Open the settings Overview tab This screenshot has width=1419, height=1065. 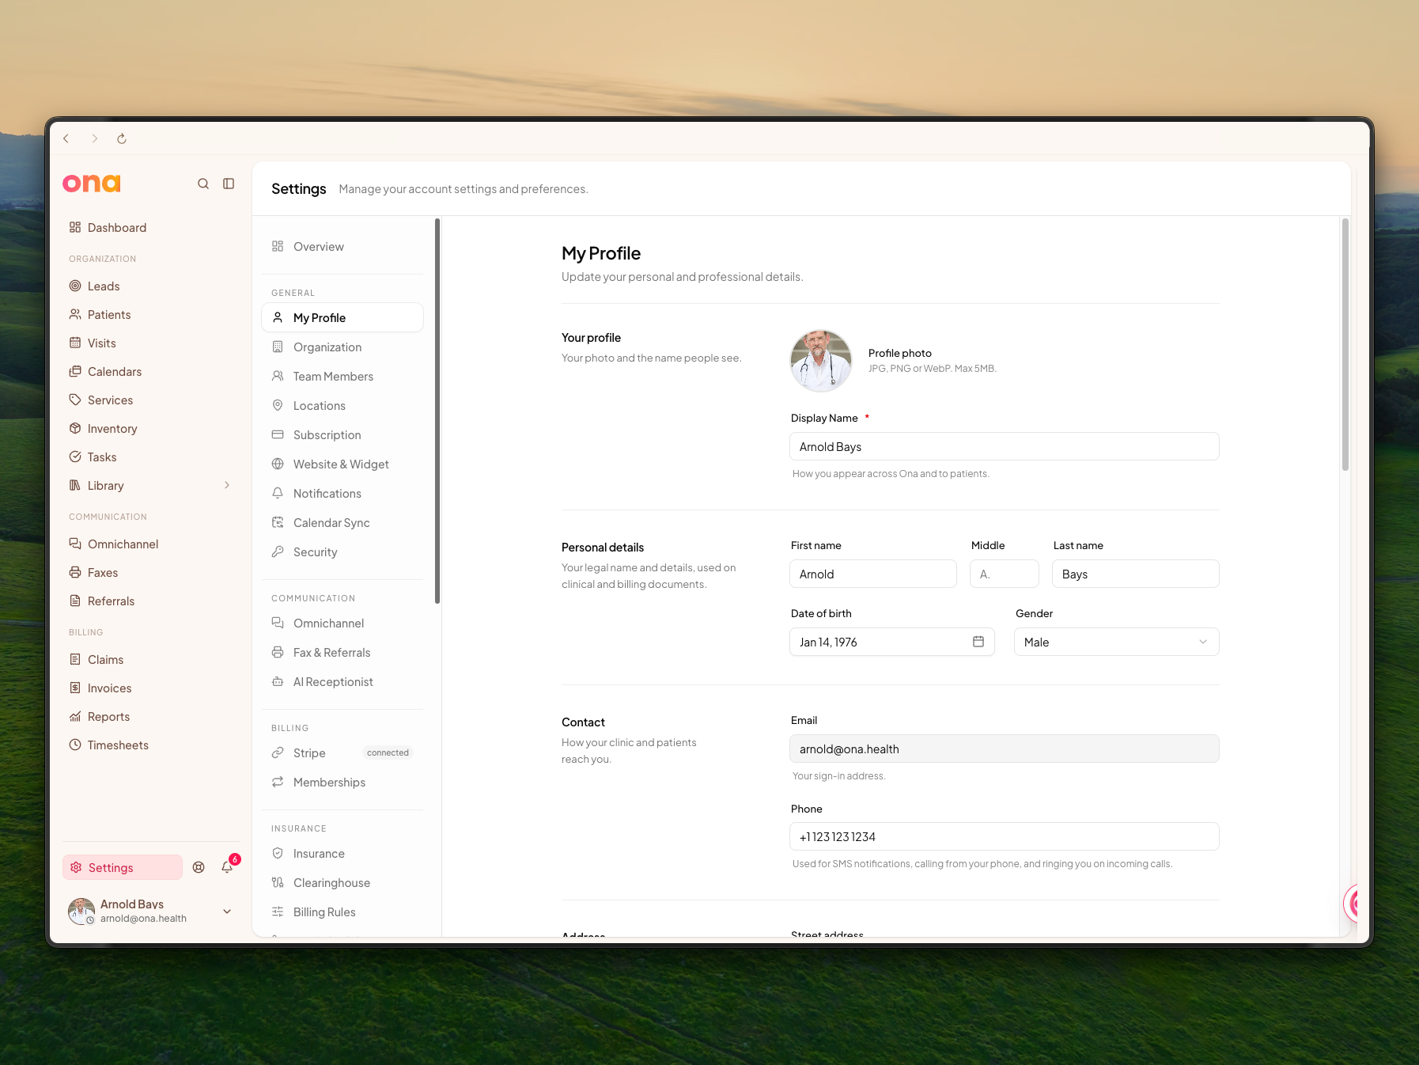[x=342, y=247]
